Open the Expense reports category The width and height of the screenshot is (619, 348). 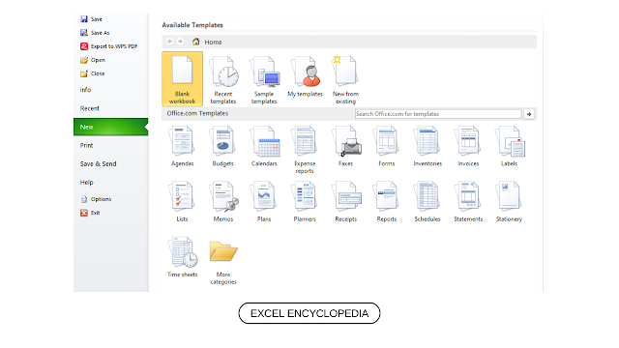coord(305,150)
